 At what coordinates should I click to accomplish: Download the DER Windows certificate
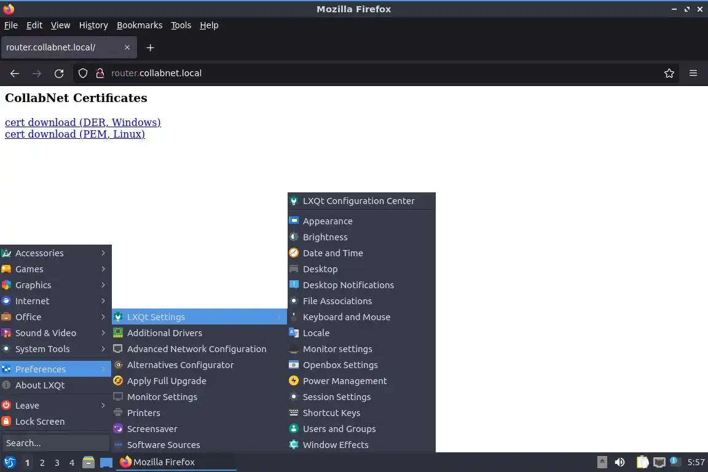click(x=82, y=122)
